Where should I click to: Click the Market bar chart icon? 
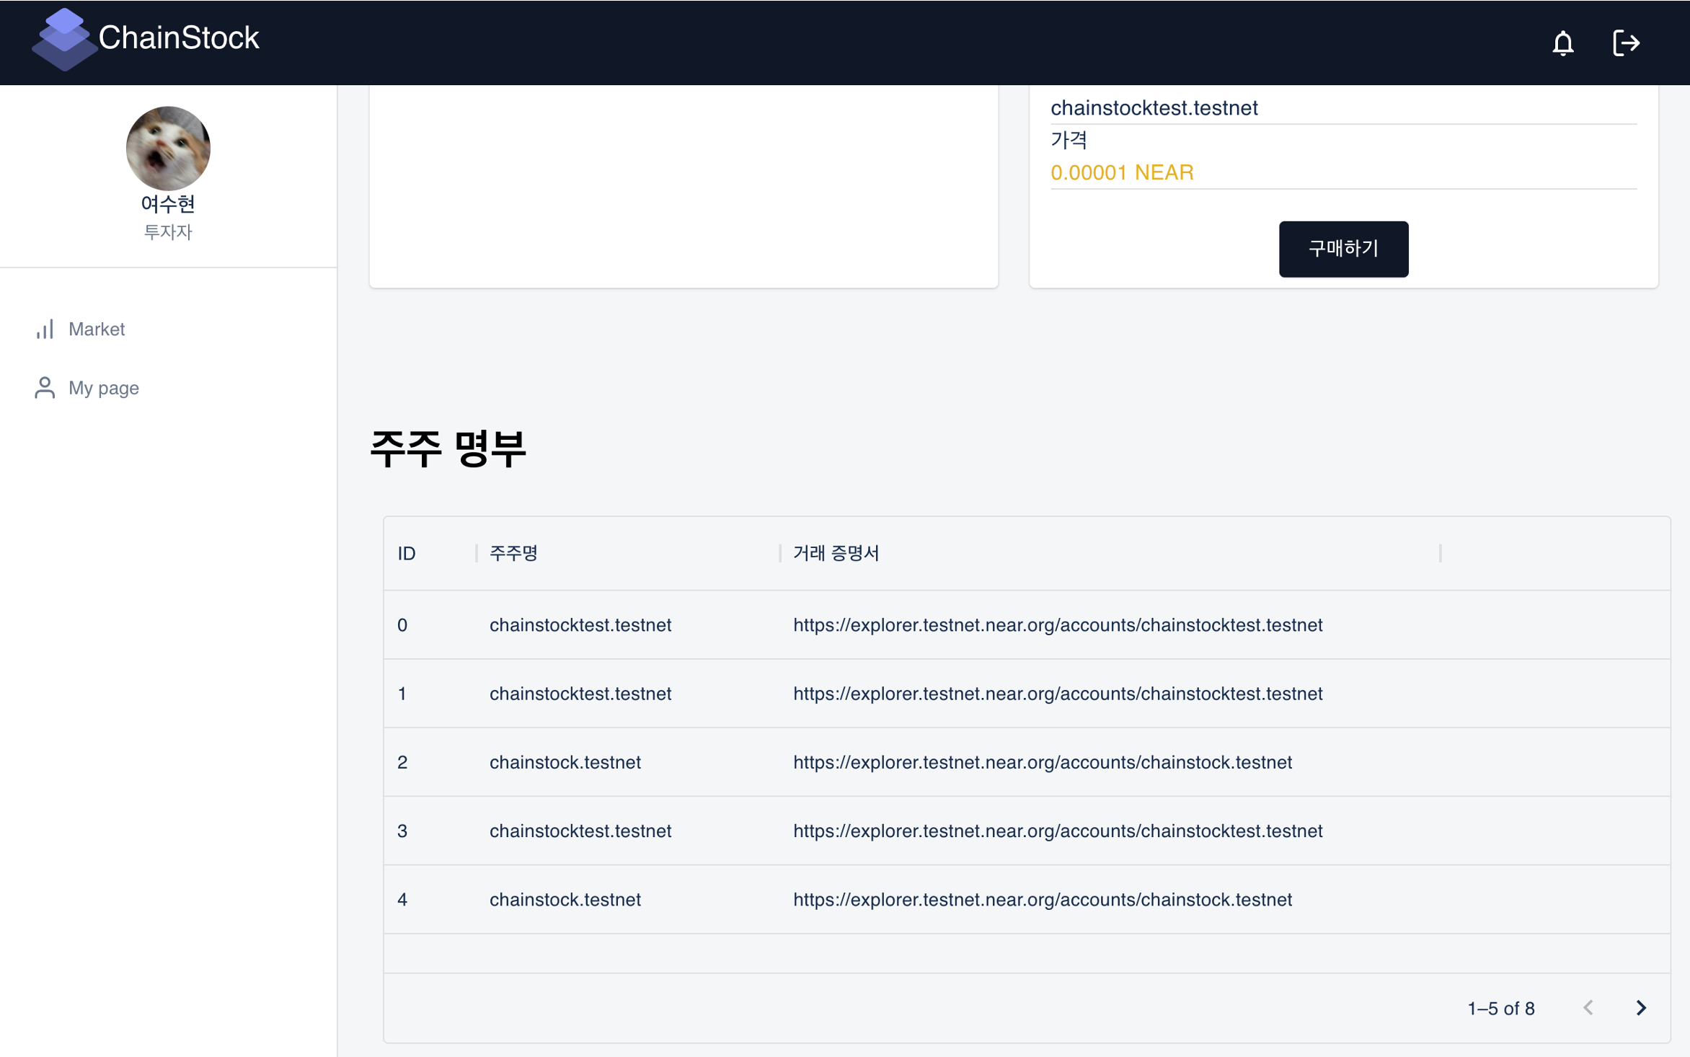click(45, 330)
